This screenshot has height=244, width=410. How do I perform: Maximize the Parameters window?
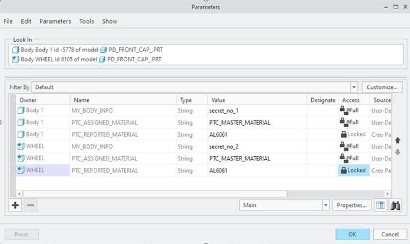click(x=396, y=7)
